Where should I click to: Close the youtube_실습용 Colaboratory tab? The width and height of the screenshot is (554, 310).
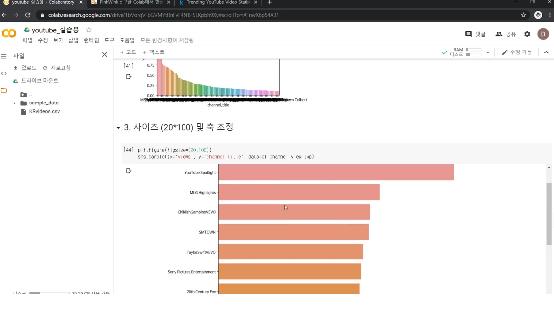click(81, 2)
